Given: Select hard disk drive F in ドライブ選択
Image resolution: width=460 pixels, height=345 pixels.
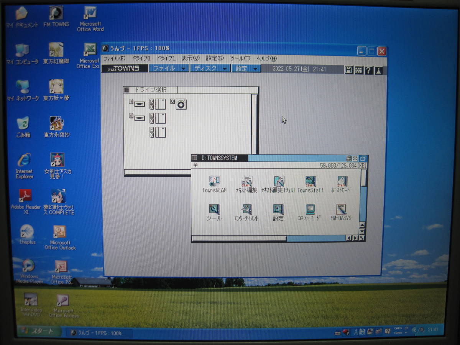Looking at the screenshot, I should pyautogui.click(x=158, y=132).
